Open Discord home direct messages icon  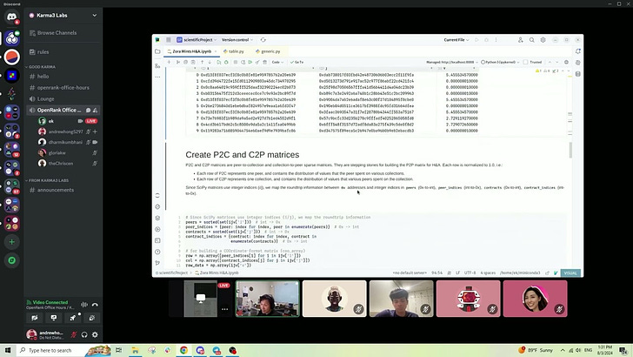tap(11, 17)
